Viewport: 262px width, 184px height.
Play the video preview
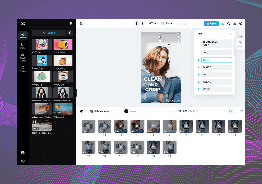[x=126, y=111]
